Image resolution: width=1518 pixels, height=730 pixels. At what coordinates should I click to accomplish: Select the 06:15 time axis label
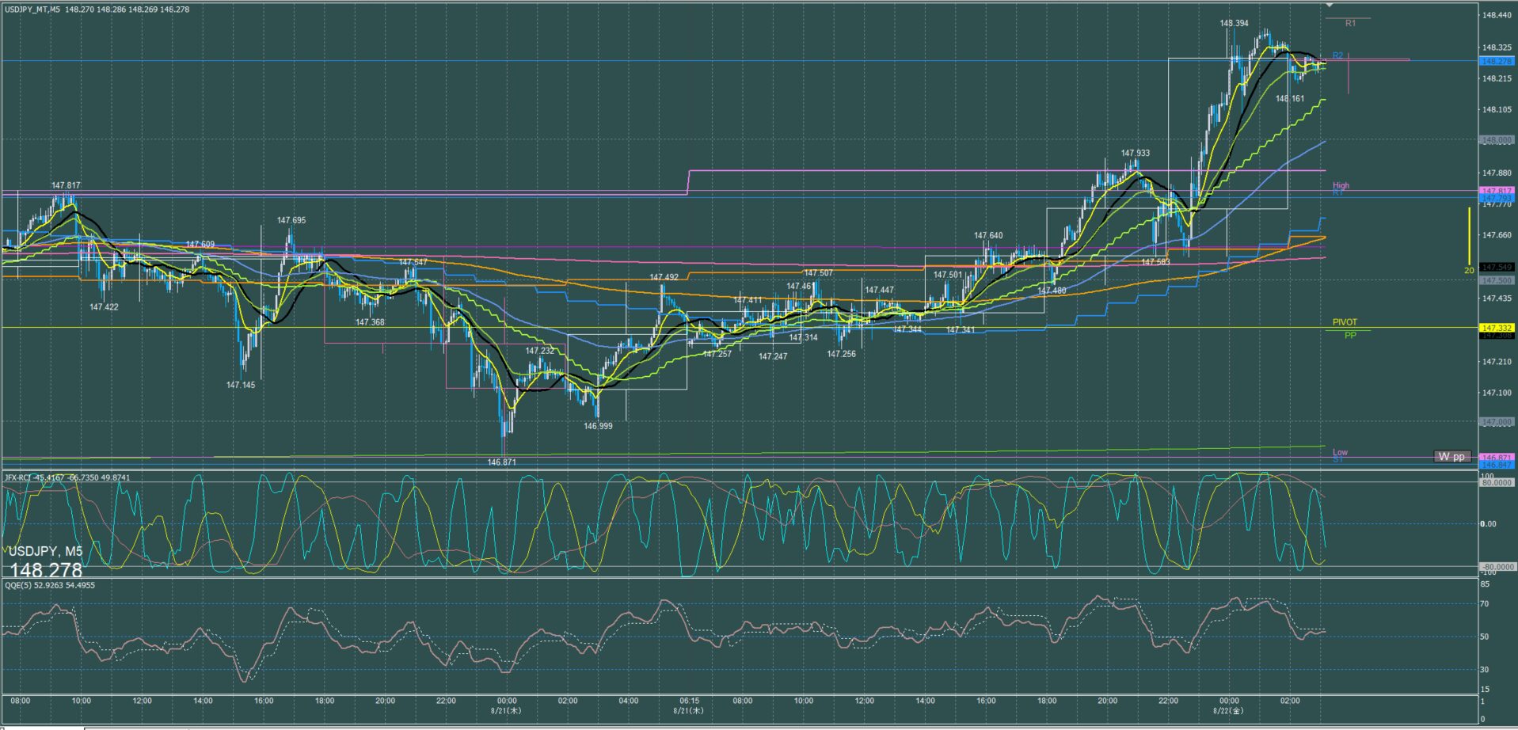(689, 701)
